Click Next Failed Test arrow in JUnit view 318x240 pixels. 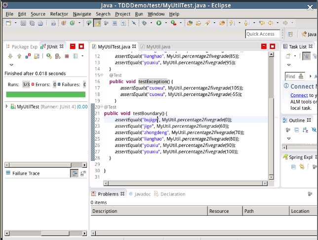[x=11, y=56]
